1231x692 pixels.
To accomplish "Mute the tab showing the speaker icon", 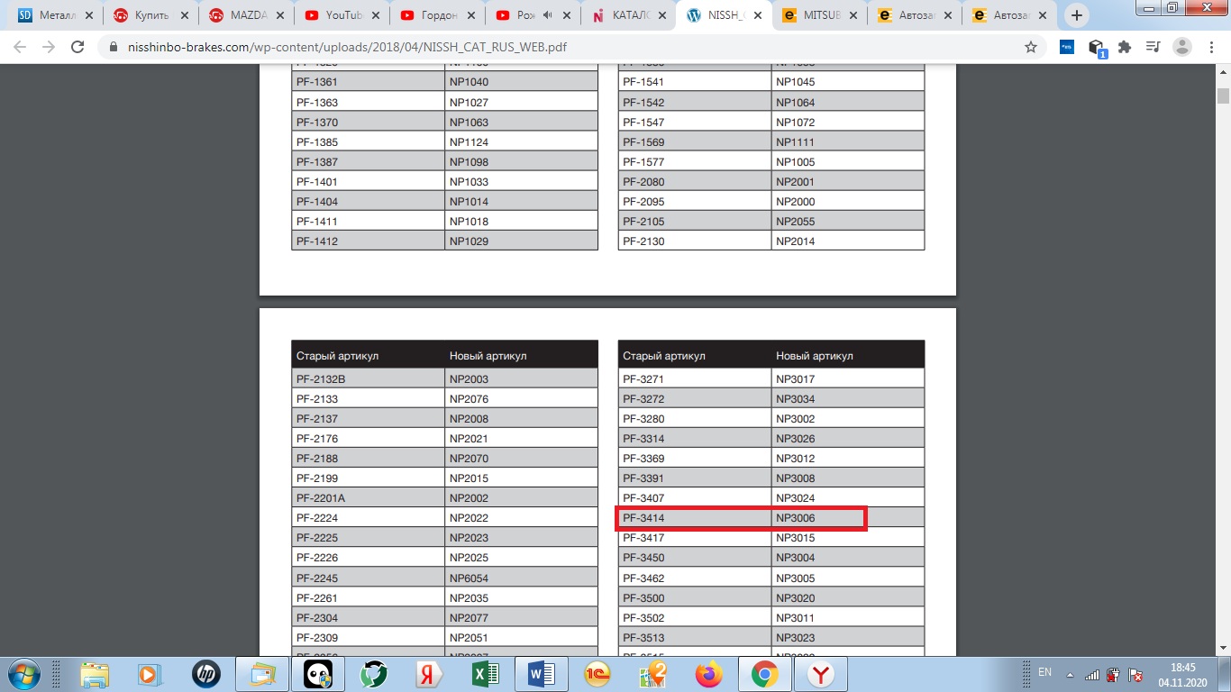I will click(x=547, y=15).
